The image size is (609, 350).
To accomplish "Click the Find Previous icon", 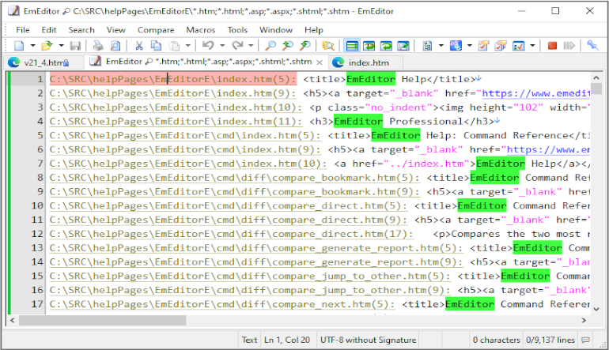I will 288,46.
